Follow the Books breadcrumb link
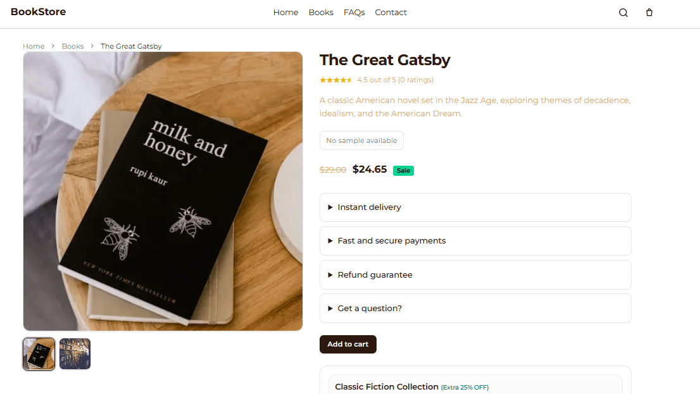 tap(73, 46)
